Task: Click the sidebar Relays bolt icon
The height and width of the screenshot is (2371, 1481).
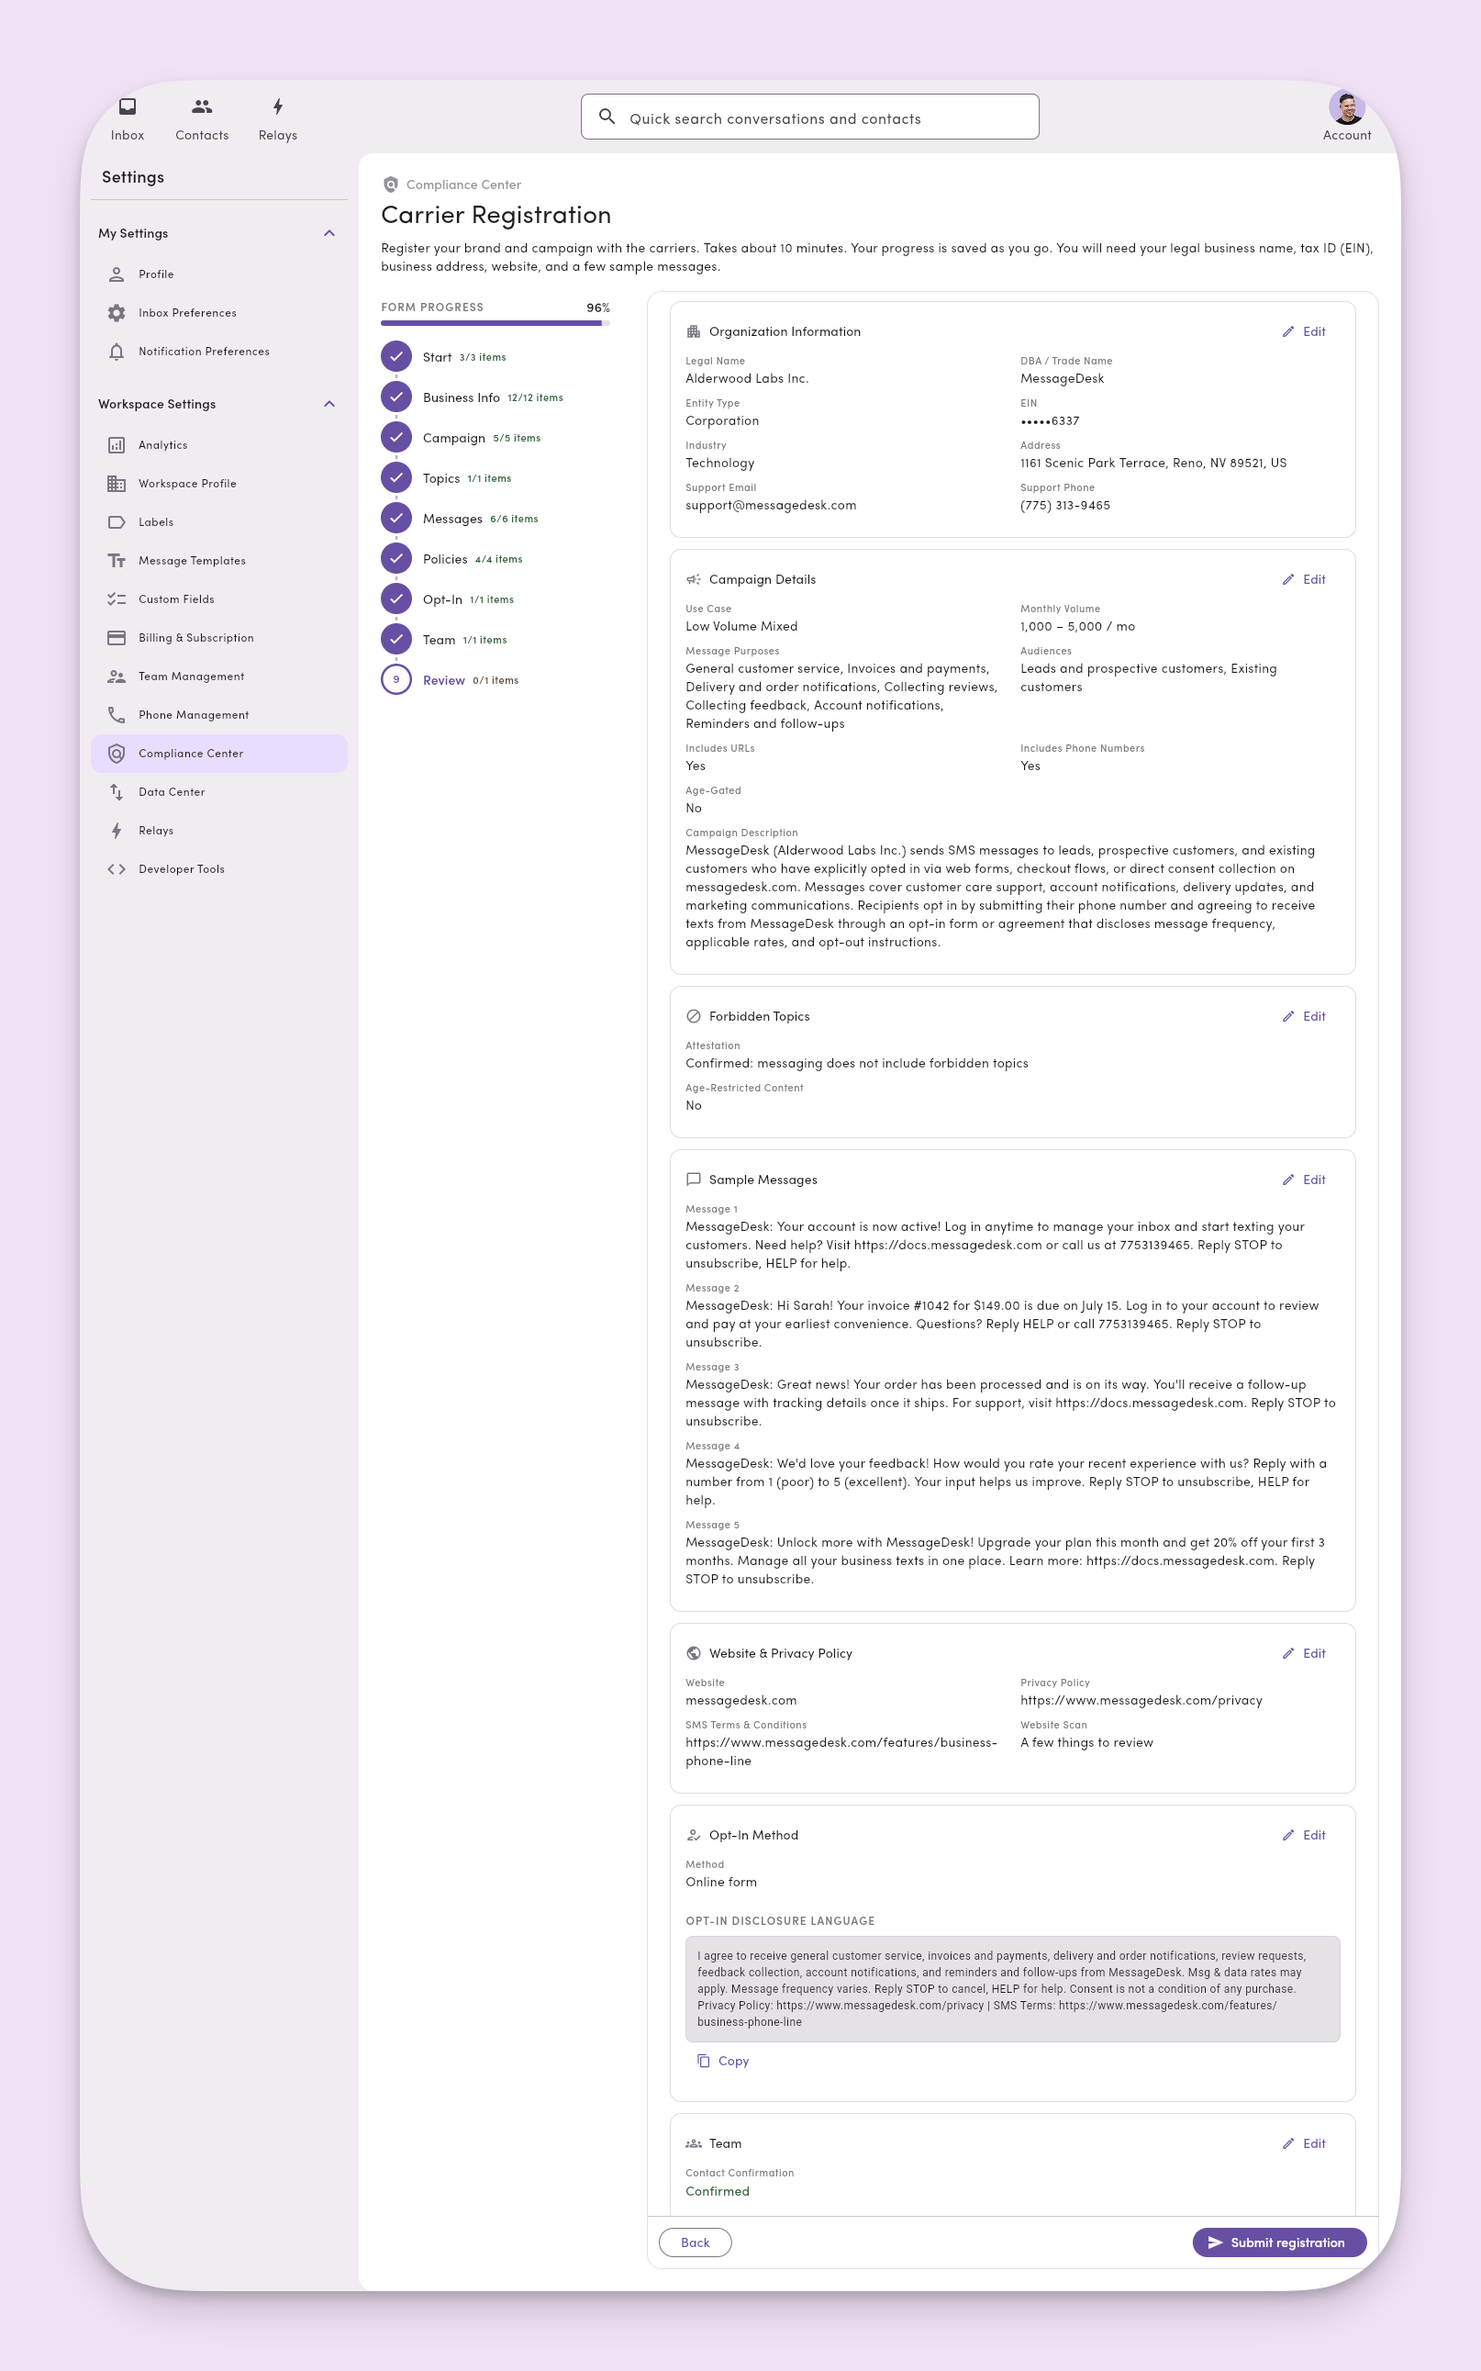Action: point(117,830)
